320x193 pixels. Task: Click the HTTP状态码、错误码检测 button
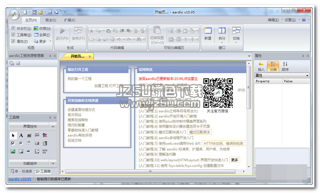[x=223, y=144]
